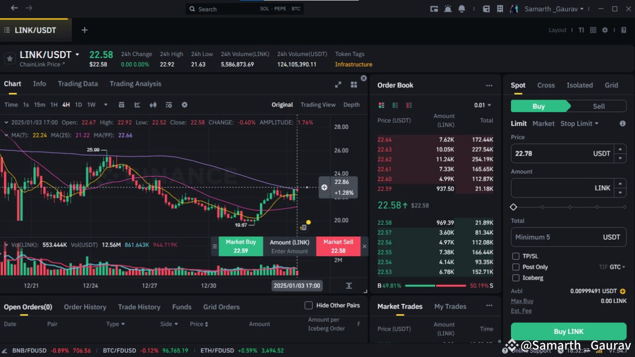Open the wallet icon in title bar
Viewport: 635px width, 357px height.
[486, 9]
